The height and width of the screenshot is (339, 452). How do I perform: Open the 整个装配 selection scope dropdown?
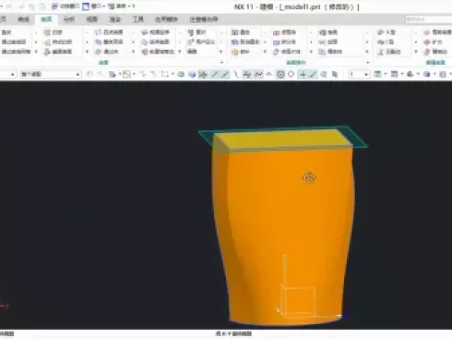[51, 74]
